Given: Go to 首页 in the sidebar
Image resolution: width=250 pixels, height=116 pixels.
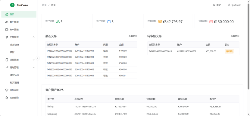Looking at the screenshot, I should pos(19,14).
